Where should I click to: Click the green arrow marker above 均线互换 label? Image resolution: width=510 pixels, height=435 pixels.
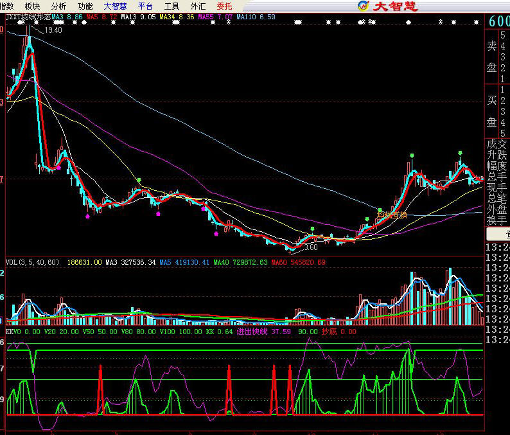coord(380,210)
